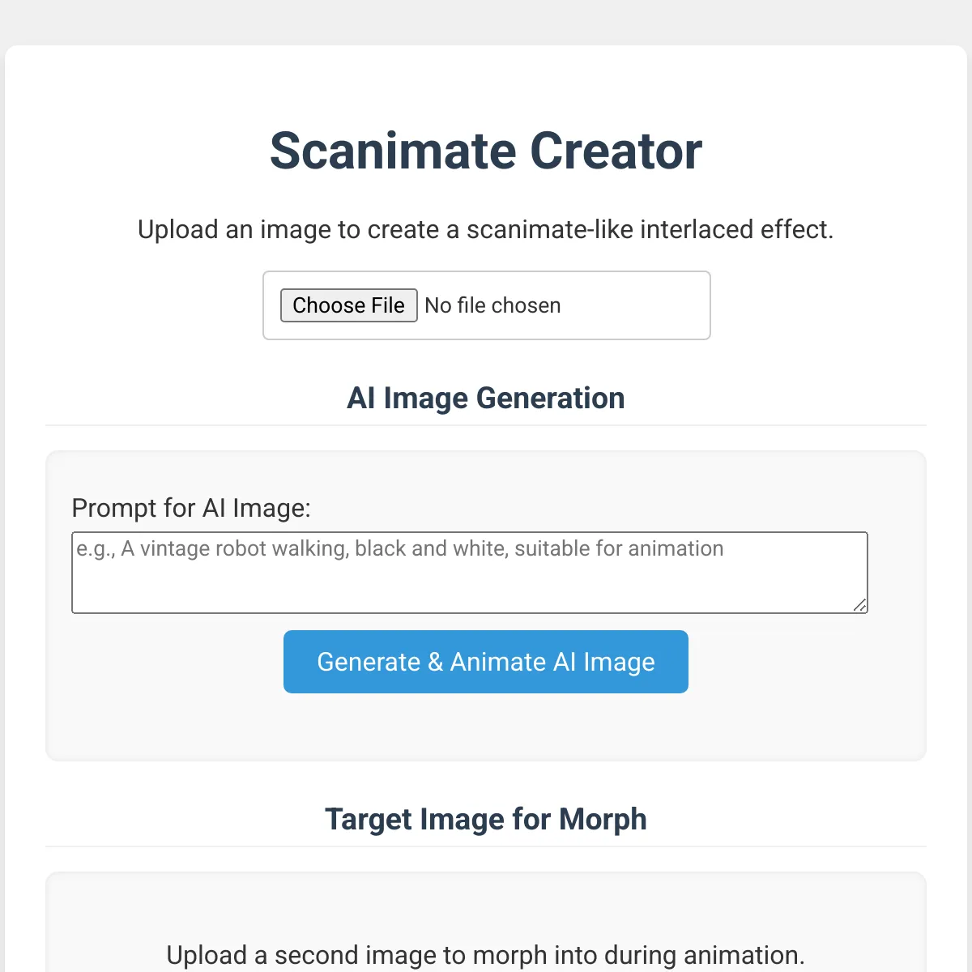Click the textarea resize handle corner
Viewport: 972px width, 972px height.
(x=860, y=605)
